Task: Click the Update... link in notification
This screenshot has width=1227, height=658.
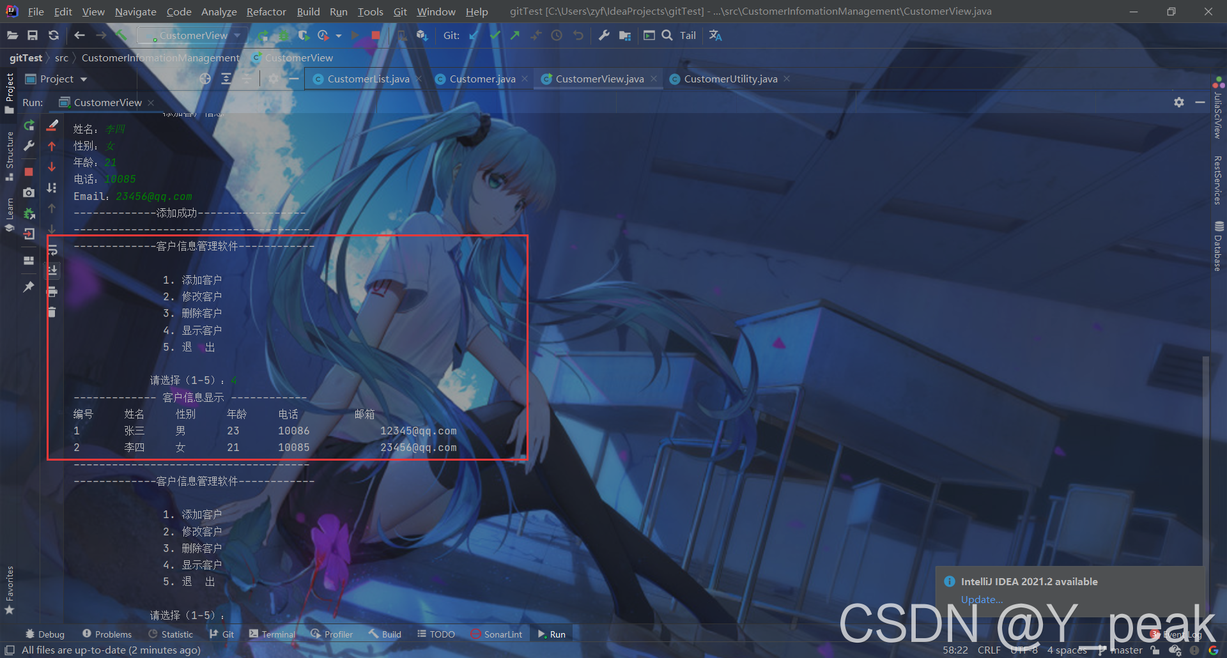Action: (982, 599)
